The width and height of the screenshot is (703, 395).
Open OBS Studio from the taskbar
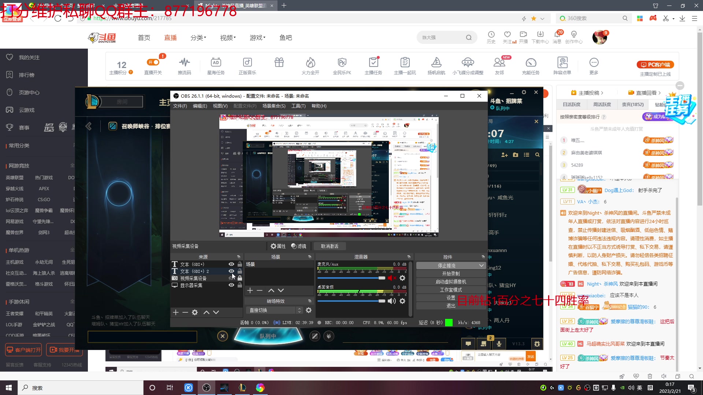(207, 387)
